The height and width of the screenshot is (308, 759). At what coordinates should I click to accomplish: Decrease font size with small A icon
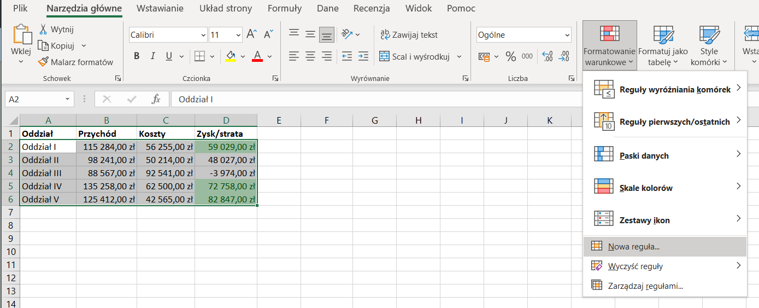click(x=268, y=34)
